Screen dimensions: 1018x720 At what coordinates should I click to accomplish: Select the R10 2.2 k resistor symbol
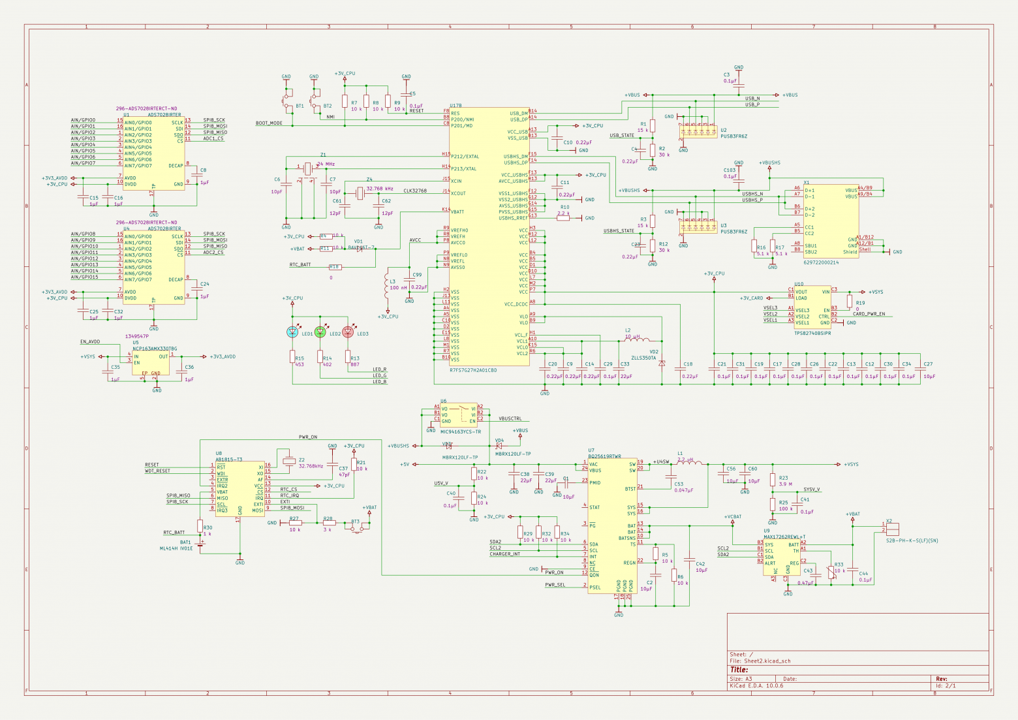[x=563, y=218]
